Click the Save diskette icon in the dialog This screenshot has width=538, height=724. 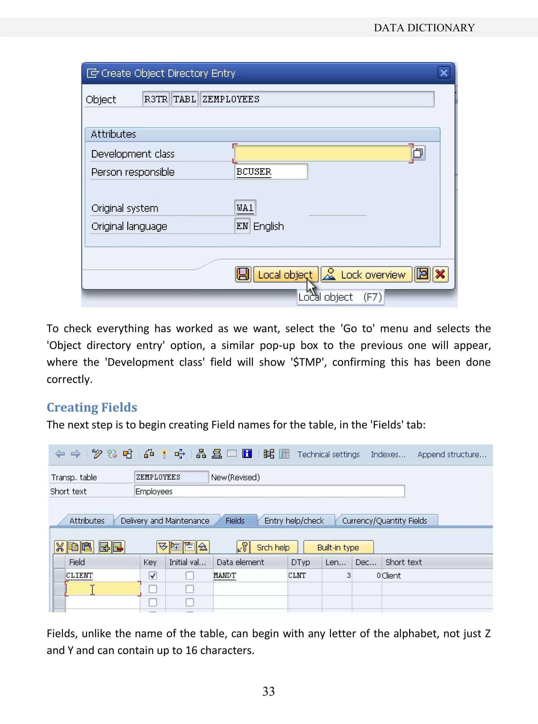[243, 274]
